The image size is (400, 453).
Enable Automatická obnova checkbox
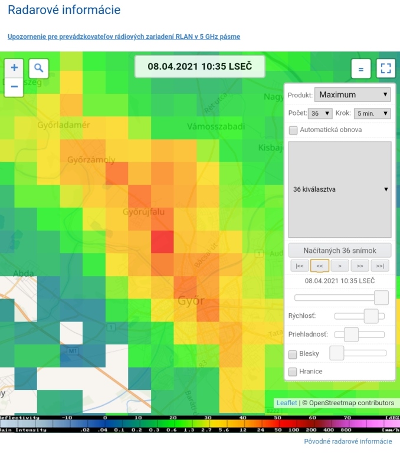coord(293,130)
